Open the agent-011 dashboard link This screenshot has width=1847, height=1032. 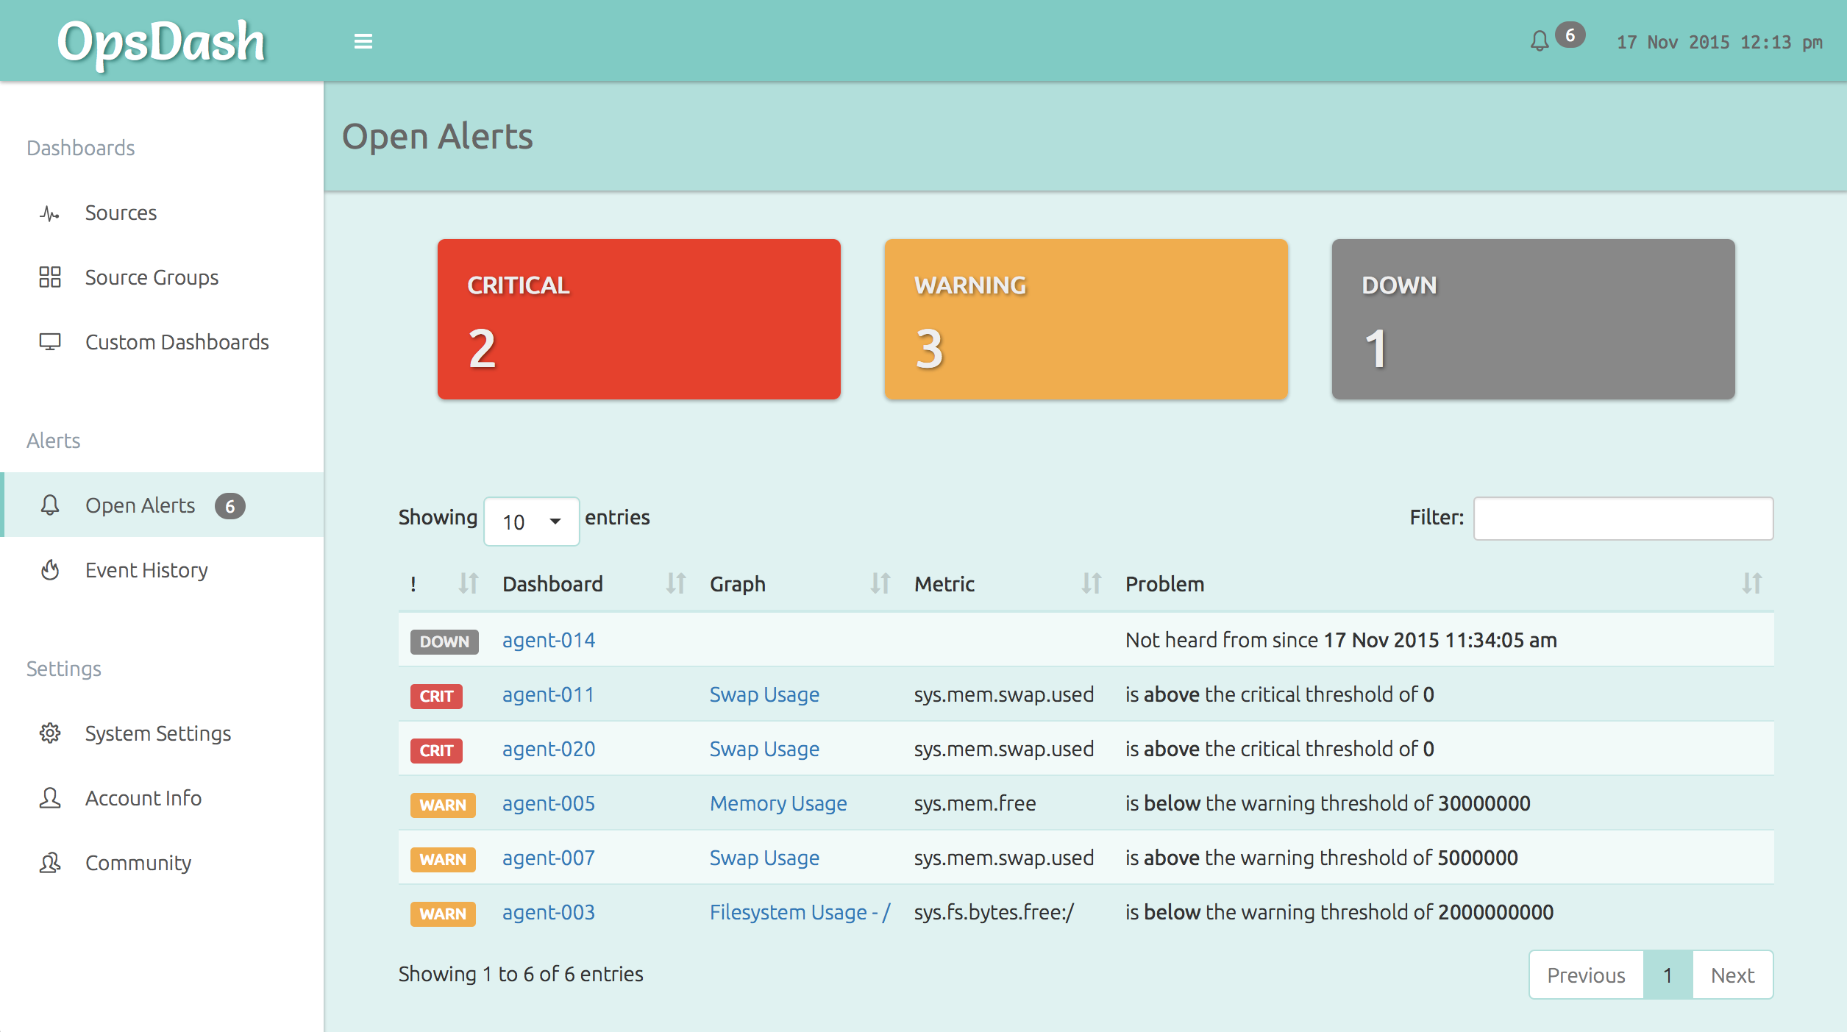click(x=548, y=695)
